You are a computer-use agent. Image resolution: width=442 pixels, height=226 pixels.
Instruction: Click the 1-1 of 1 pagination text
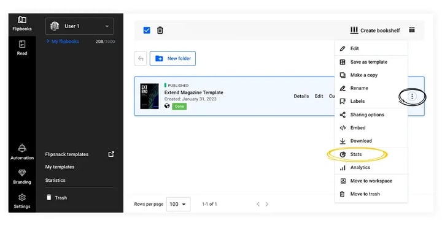(209, 204)
